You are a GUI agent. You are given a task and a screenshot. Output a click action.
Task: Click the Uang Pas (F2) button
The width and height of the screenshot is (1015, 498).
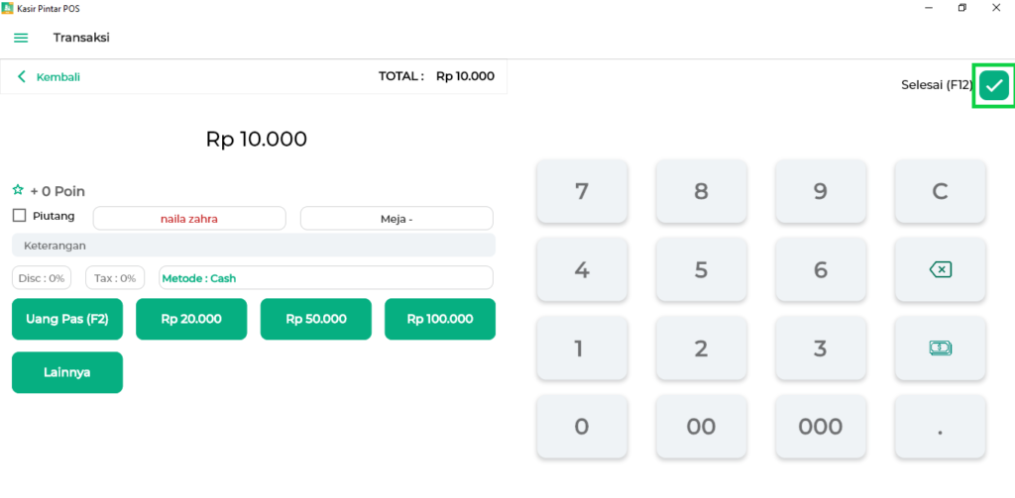67,319
